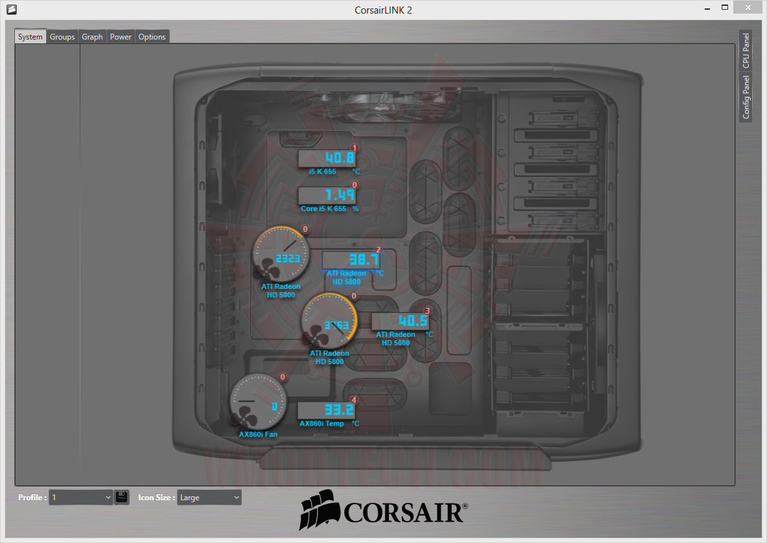Switch to the Power tab
This screenshot has width=767, height=543.
(121, 37)
